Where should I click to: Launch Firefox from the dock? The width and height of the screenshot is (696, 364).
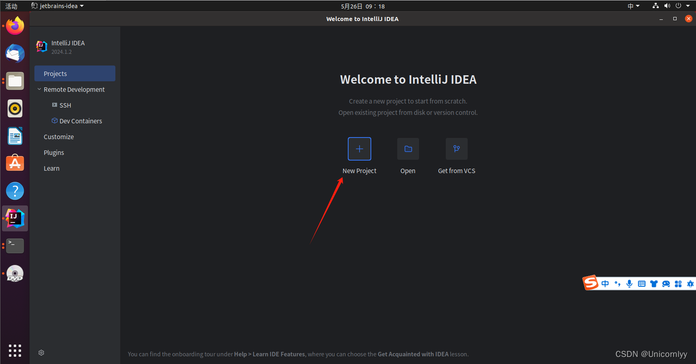coord(15,26)
